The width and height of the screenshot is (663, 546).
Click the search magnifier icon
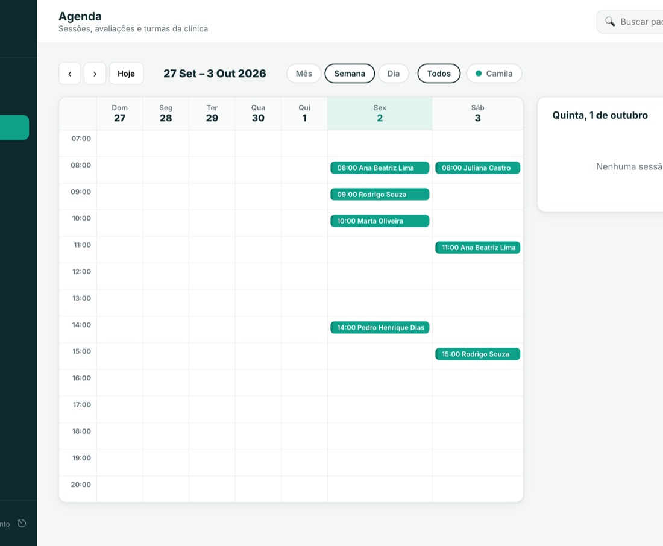(x=610, y=22)
